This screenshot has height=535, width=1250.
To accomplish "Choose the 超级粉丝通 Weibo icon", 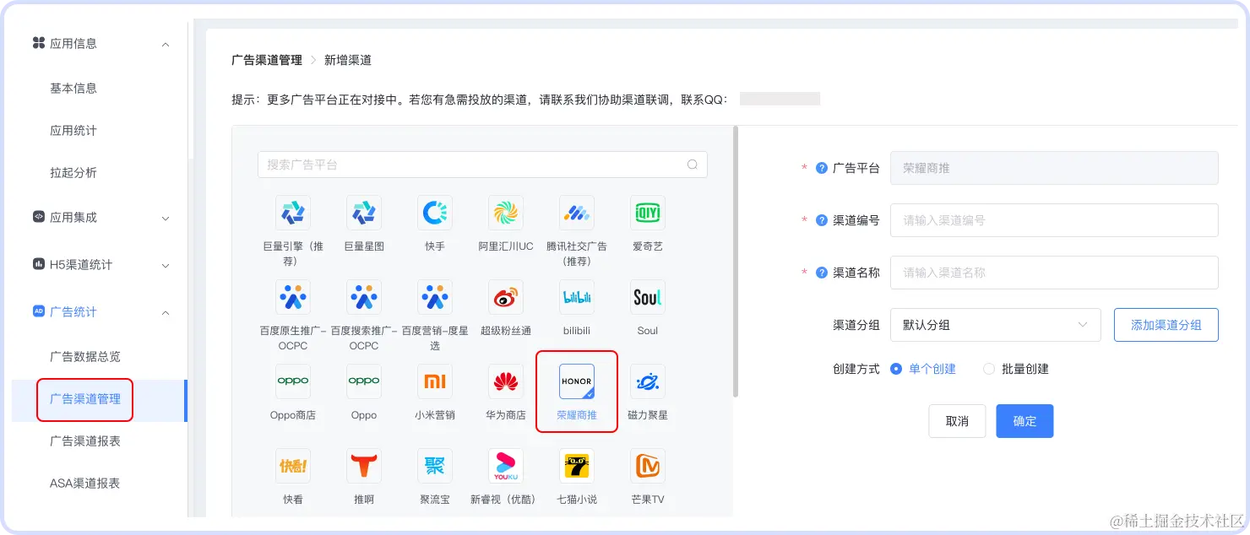I will (506, 297).
